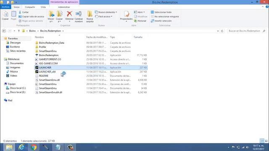The height and width of the screenshot is (151, 269).
Task: Open the Archivo menu tab
Action: click(5, 7)
